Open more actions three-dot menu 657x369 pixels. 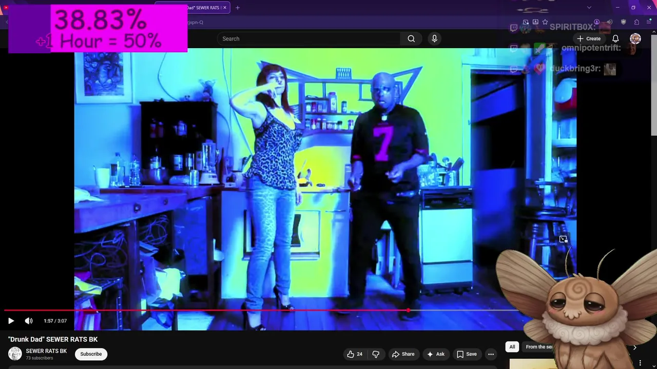tap(491, 354)
